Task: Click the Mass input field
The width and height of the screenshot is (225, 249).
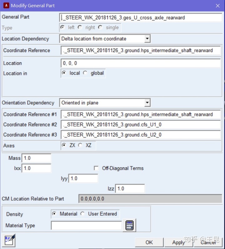Action: click(x=36, y=158)
